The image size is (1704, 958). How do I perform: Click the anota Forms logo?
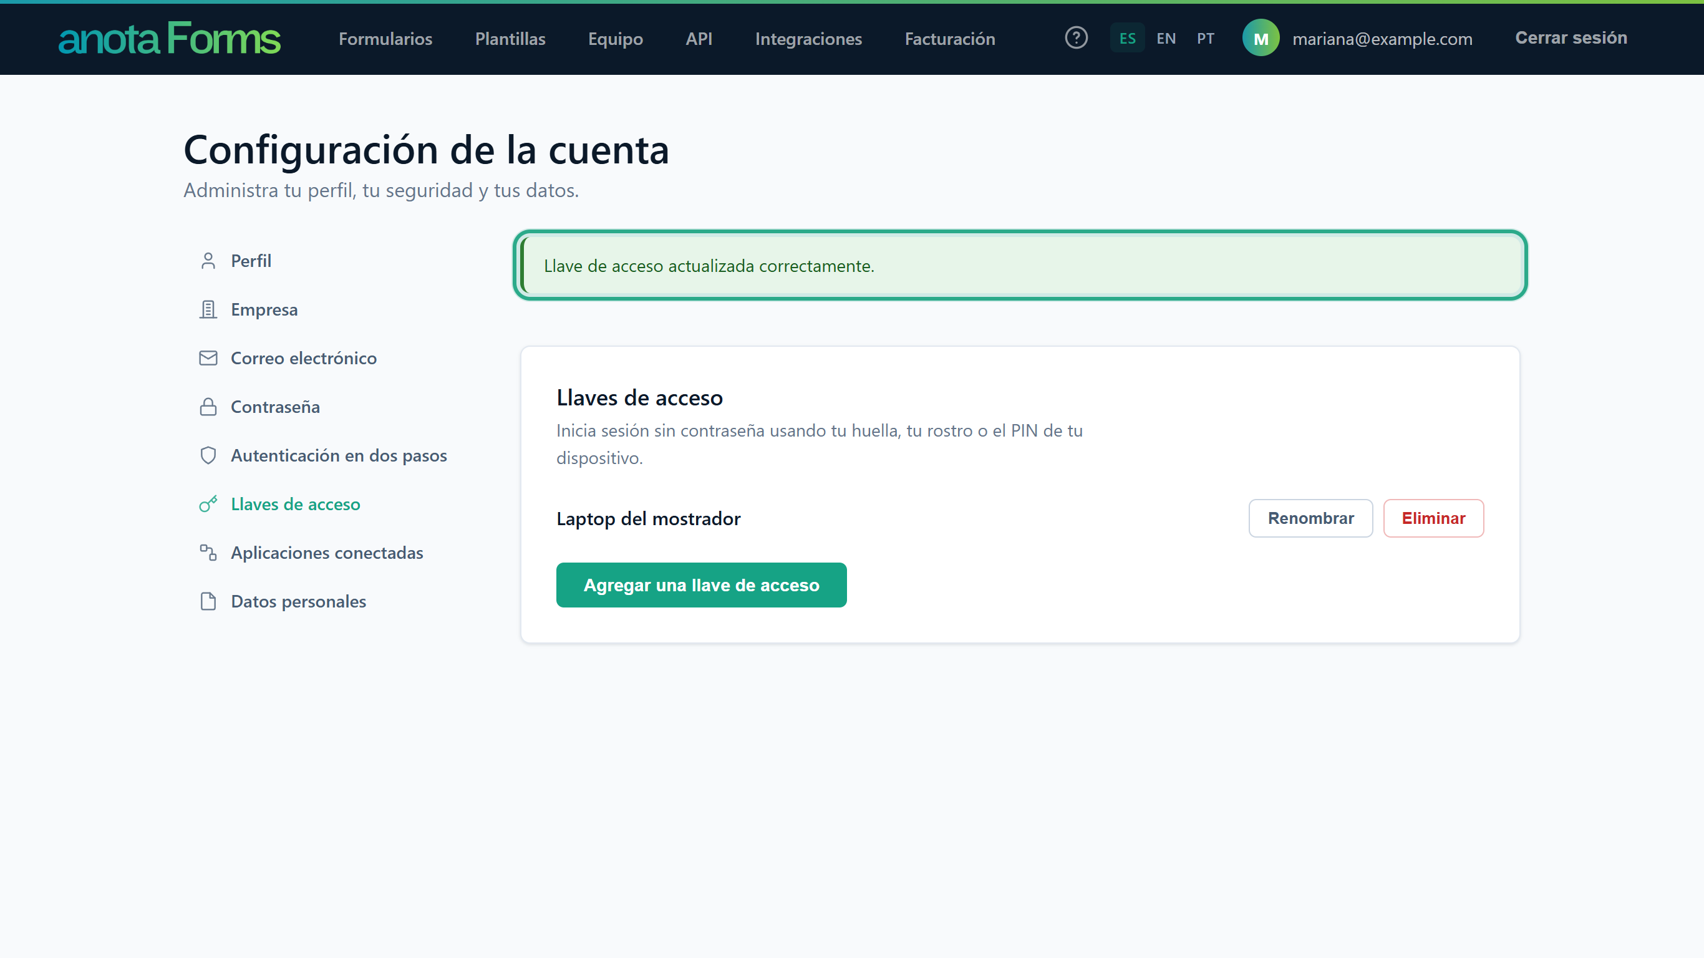tap(170, 39)
